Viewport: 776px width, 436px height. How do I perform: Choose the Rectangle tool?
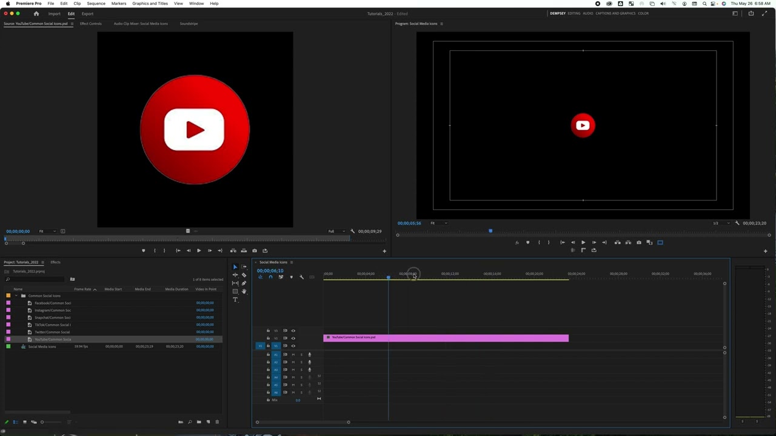pyautogui.click(x=235, y=291)
